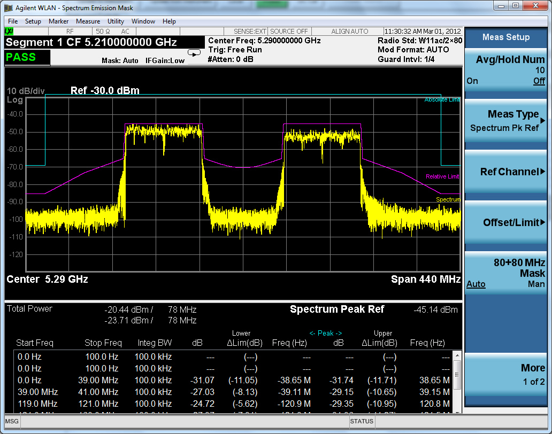
Task: Click the STATUS field in status bar
Action: click(x=362, y=422)
